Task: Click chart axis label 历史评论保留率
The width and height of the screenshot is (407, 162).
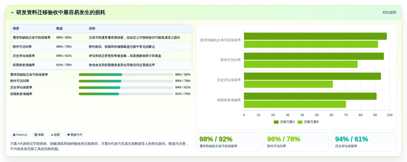Action: [229, 80]
